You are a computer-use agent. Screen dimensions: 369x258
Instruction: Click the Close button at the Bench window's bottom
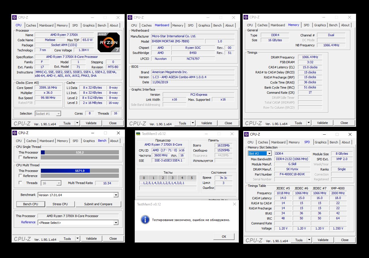(113, 239)
